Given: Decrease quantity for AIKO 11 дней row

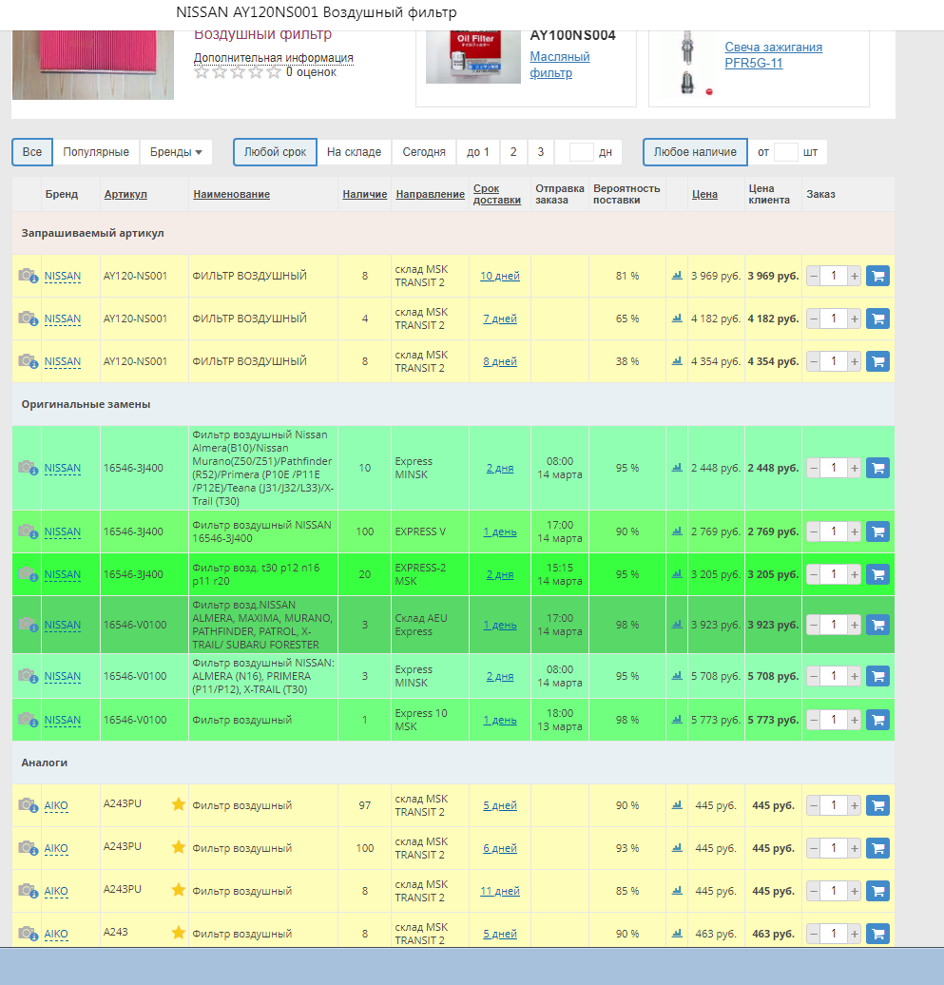Looking at the screenshot, I should pos(813,891).
